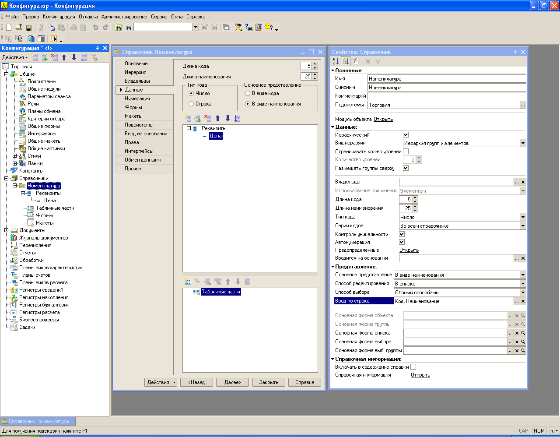Delete реквизит red X icon above Реквизиты list
Screen dimensions: 560x437
(x=208, y=118)
